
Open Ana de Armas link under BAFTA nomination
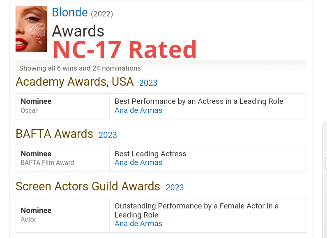pyautogui.click(x=138, y=162)
